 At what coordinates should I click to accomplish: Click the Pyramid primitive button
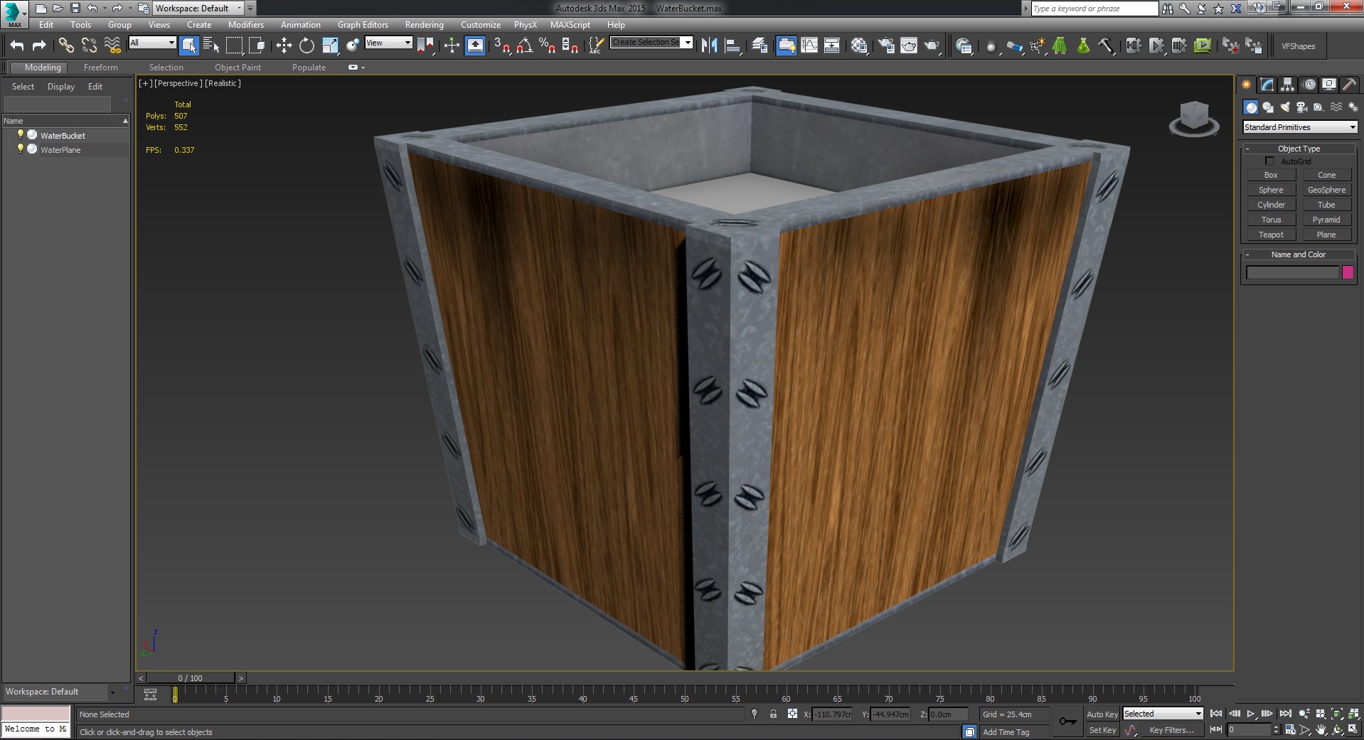[1326, 220]
